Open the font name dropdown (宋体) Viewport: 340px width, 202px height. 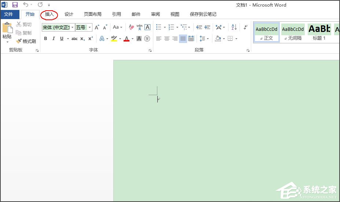pos(72,27)
